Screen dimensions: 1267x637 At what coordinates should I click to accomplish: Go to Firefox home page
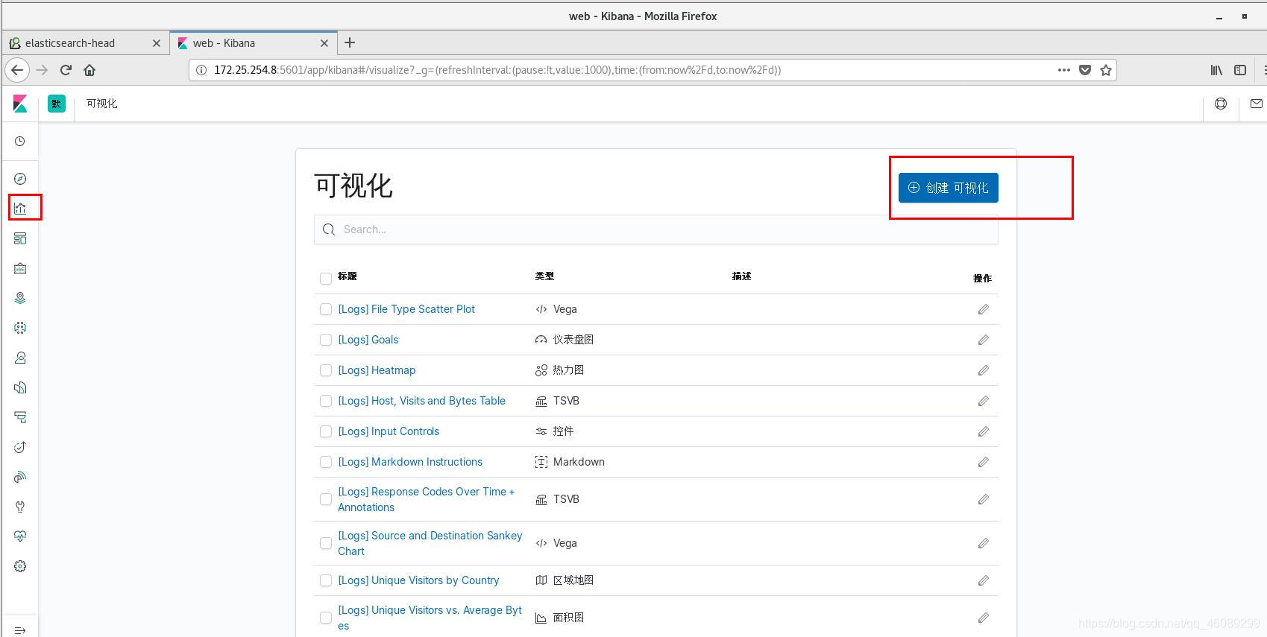click(89, 70)
